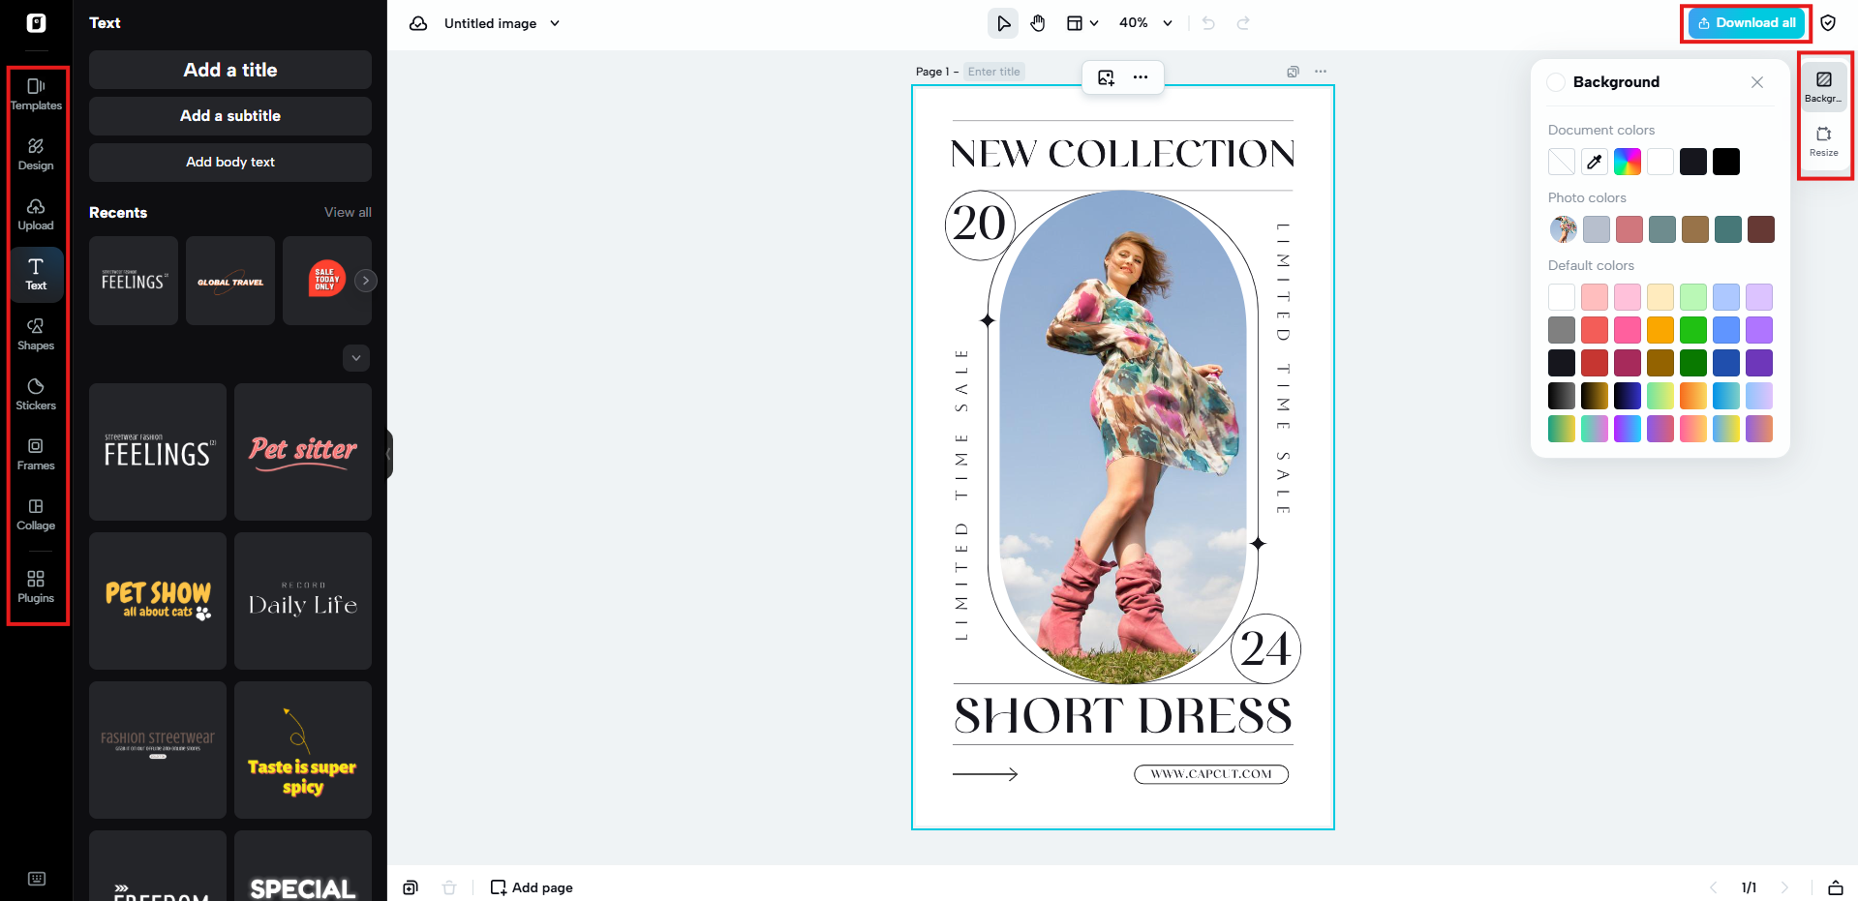The width and height of the screenshot is (1858, 901).
Task: Switch to the Design tab
Action: 36,155
